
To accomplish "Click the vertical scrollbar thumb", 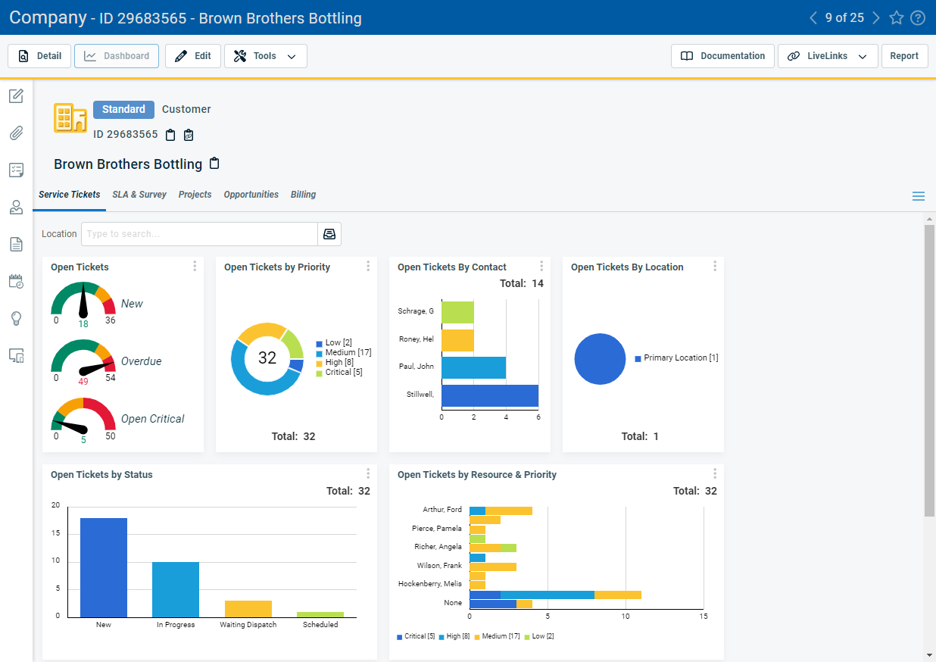I will [929, 370].
